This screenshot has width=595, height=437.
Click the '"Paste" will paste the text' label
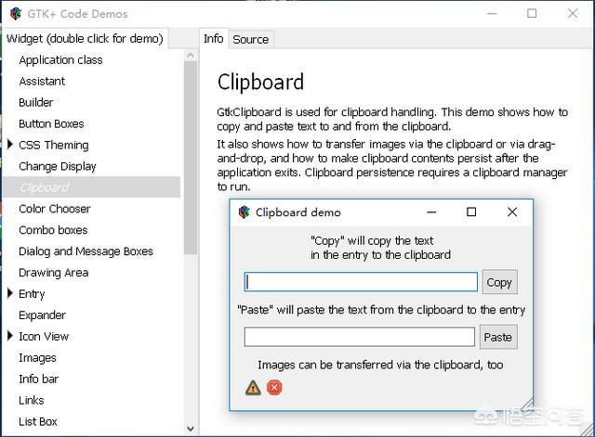tap(381, 310)
